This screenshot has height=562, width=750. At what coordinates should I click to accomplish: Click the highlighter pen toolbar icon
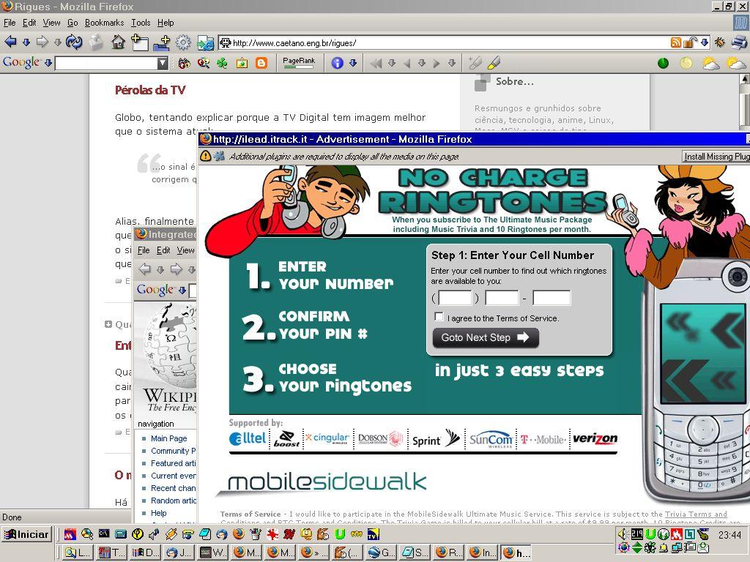(494, 63)
